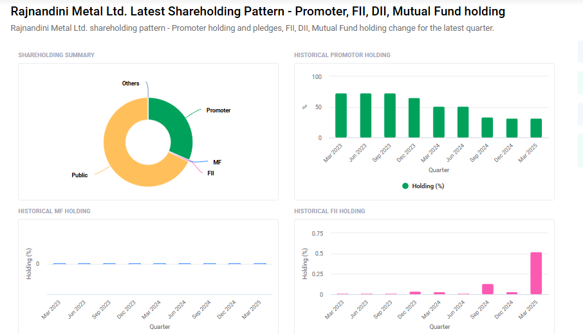Click Jun 2023 bar in promoter holding chart
This screenshot has height=334, width=583.
(x=366, y=116)
